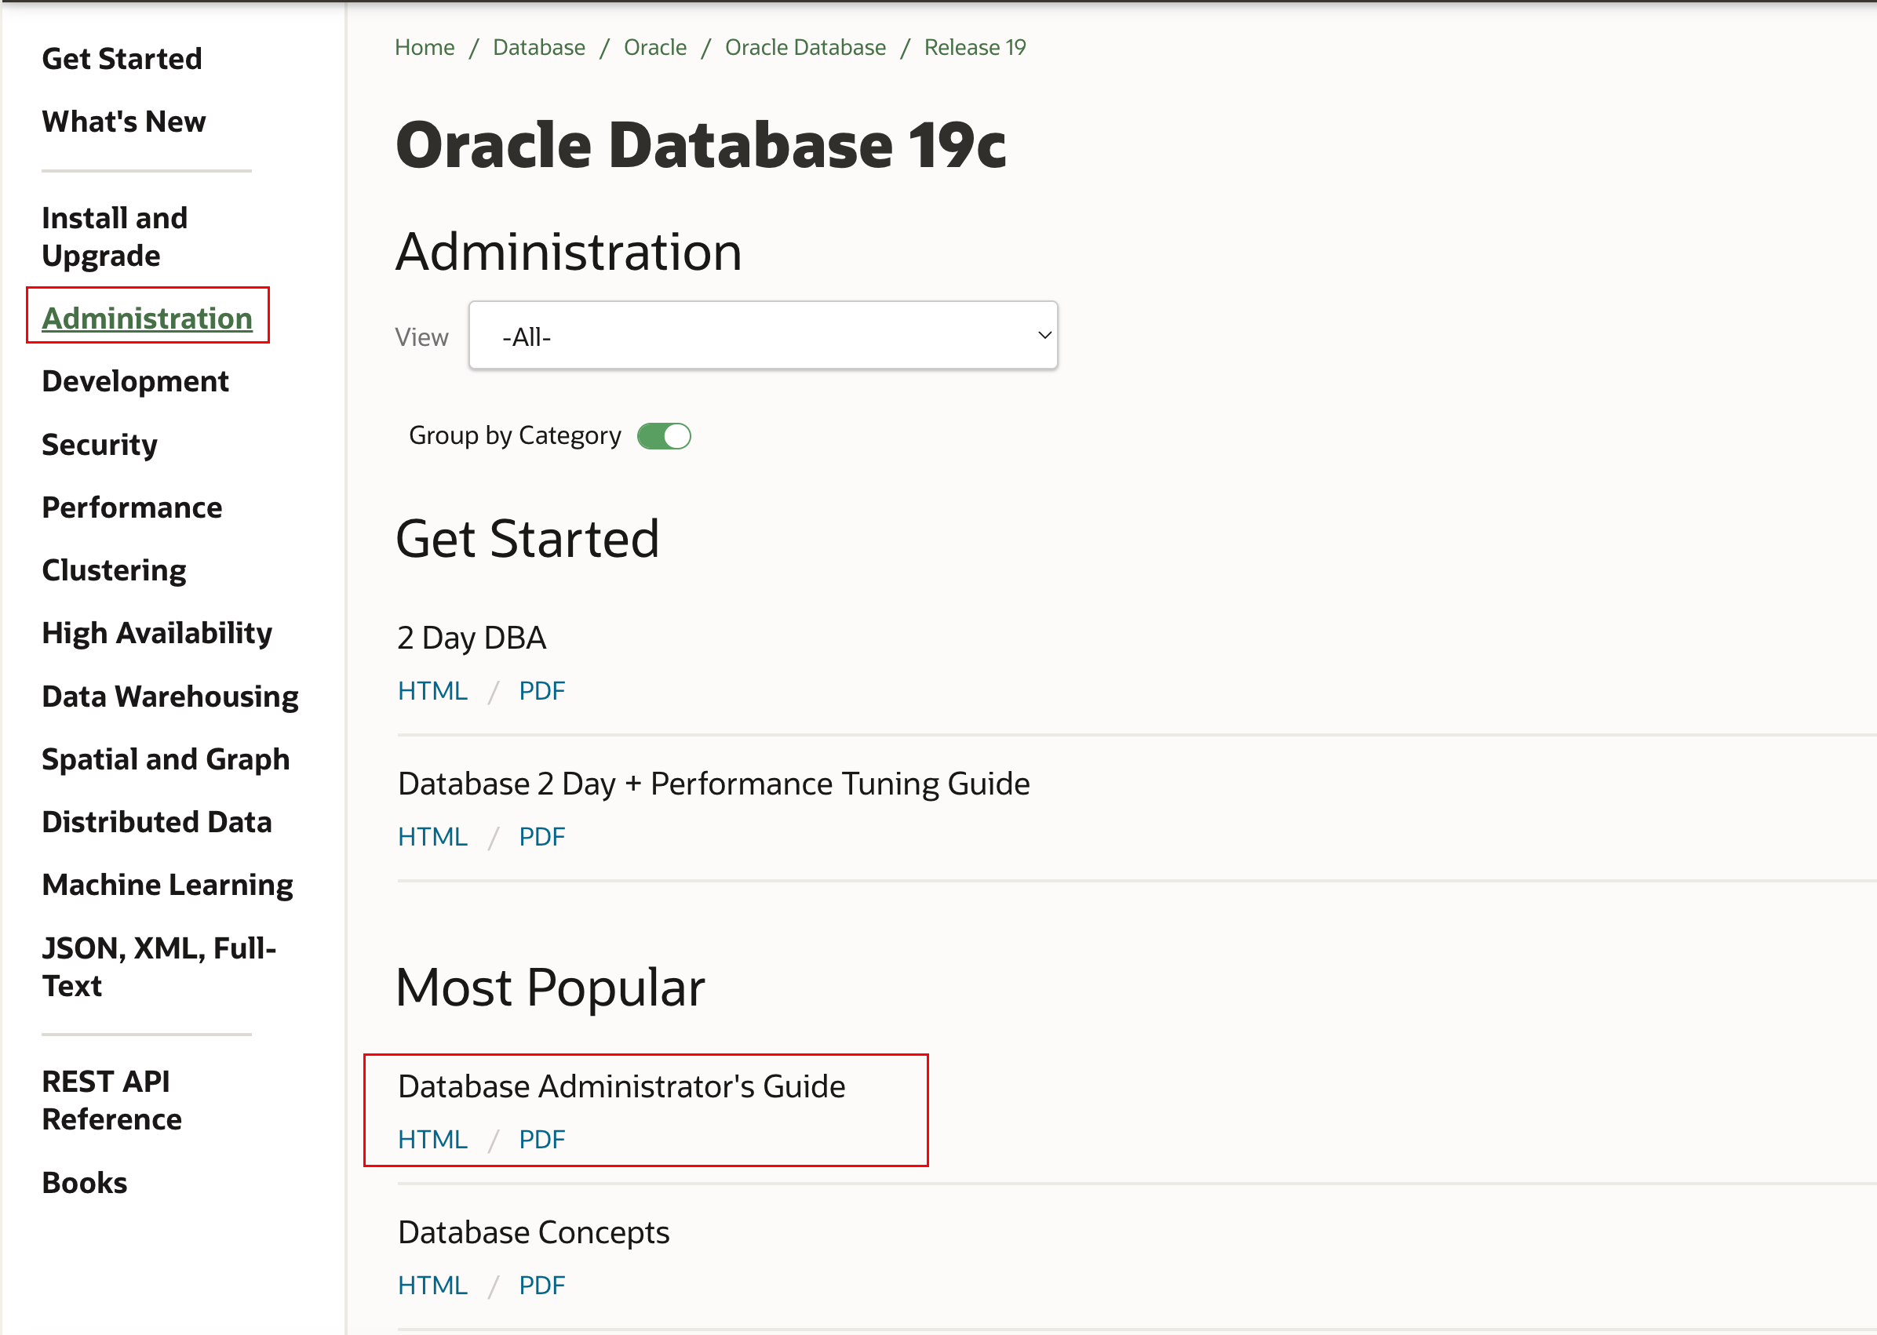Select Performance in the left sidebar
The height and width of the screenshot is (1335, 1877).
point(132,507)
